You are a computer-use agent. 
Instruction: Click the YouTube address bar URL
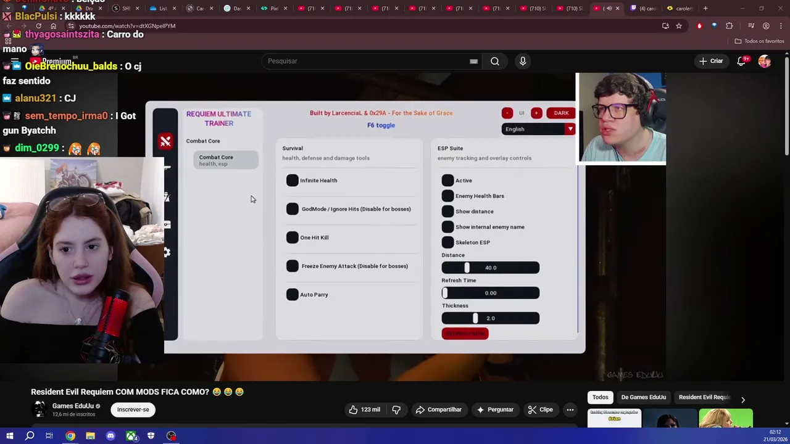pyautogui.click(x=127, y=26)
